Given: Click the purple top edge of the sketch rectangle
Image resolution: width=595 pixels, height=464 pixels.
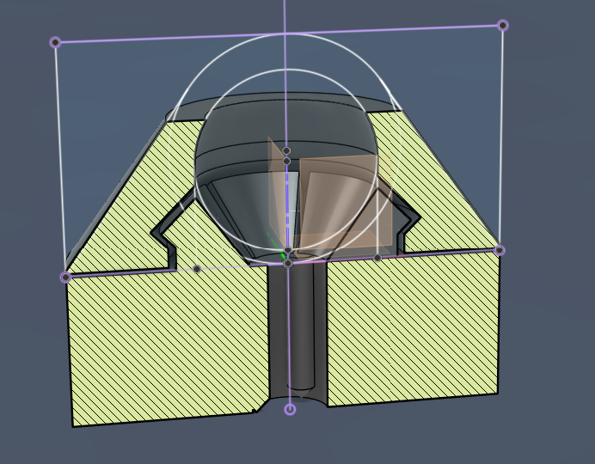Looking at the screenshot, I should tap(279, 34).
